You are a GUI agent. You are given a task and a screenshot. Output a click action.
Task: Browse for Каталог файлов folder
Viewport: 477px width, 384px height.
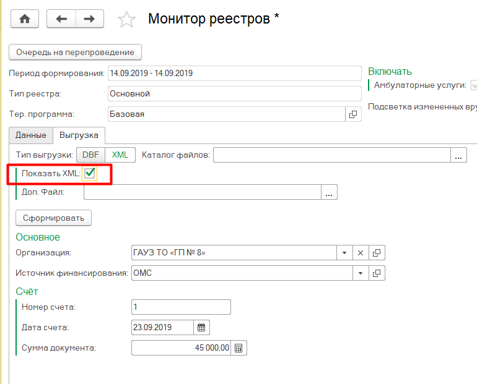(458, 155)
